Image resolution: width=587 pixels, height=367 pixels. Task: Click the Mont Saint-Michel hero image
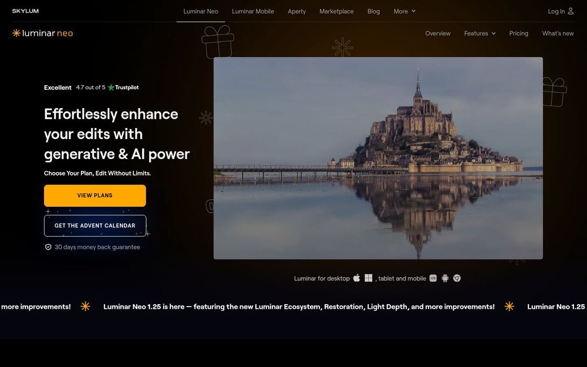(378, 158)
